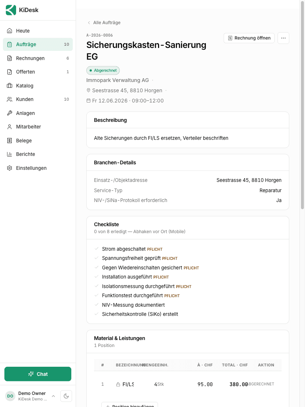Click the back arrow before Alle Aufträge
The image size is (305, 407).
click(89, 23)
